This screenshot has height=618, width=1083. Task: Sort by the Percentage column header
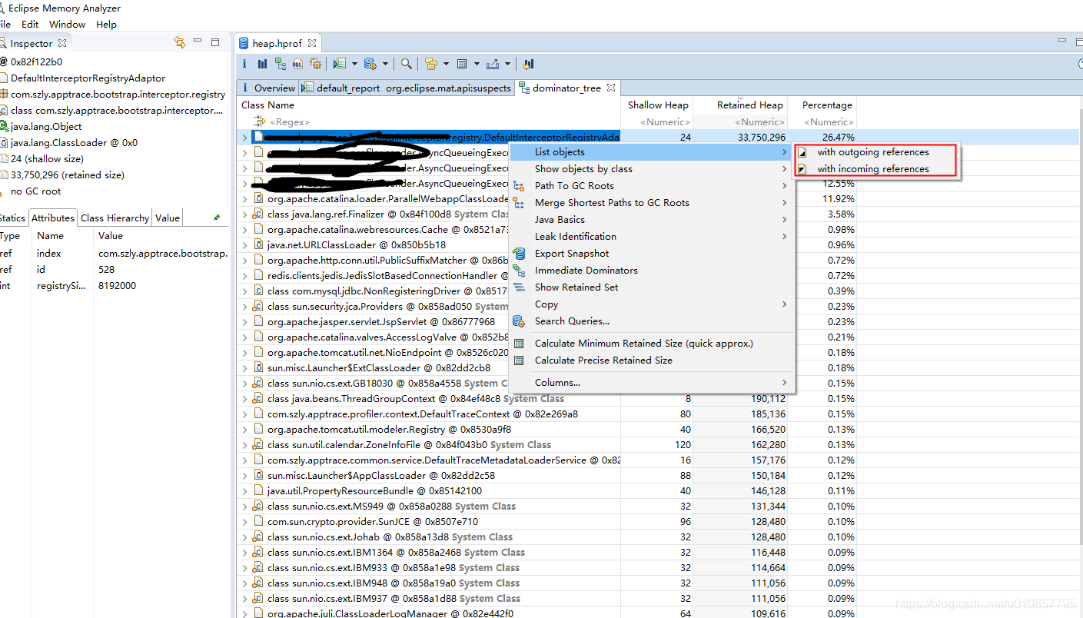pos(822,105)
